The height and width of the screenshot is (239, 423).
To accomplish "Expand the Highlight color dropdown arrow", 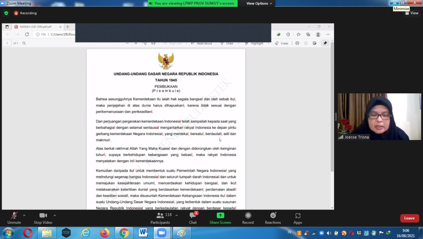I will tap(268, 43).
